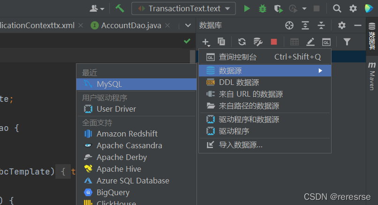The image size is (378, 205).
Task: Select 来自路径的数据源 option
Action: [x=265, y=106]
